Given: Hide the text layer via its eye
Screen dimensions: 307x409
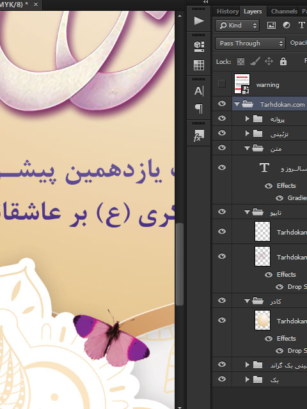Looking at the screenshot, I should 222,167.
